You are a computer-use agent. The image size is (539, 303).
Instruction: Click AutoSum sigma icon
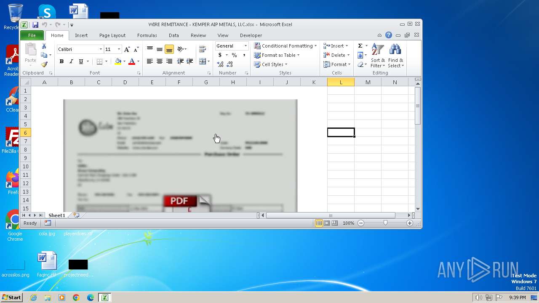(x=360, y=46)
